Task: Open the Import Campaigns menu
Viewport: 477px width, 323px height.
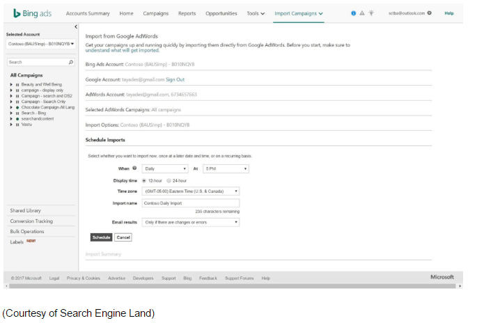Action: click(x=299, y=13)
